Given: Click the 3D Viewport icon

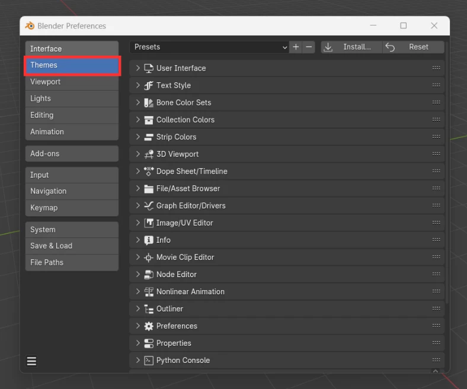Looking at the screenshot, I should click(149, 154).
